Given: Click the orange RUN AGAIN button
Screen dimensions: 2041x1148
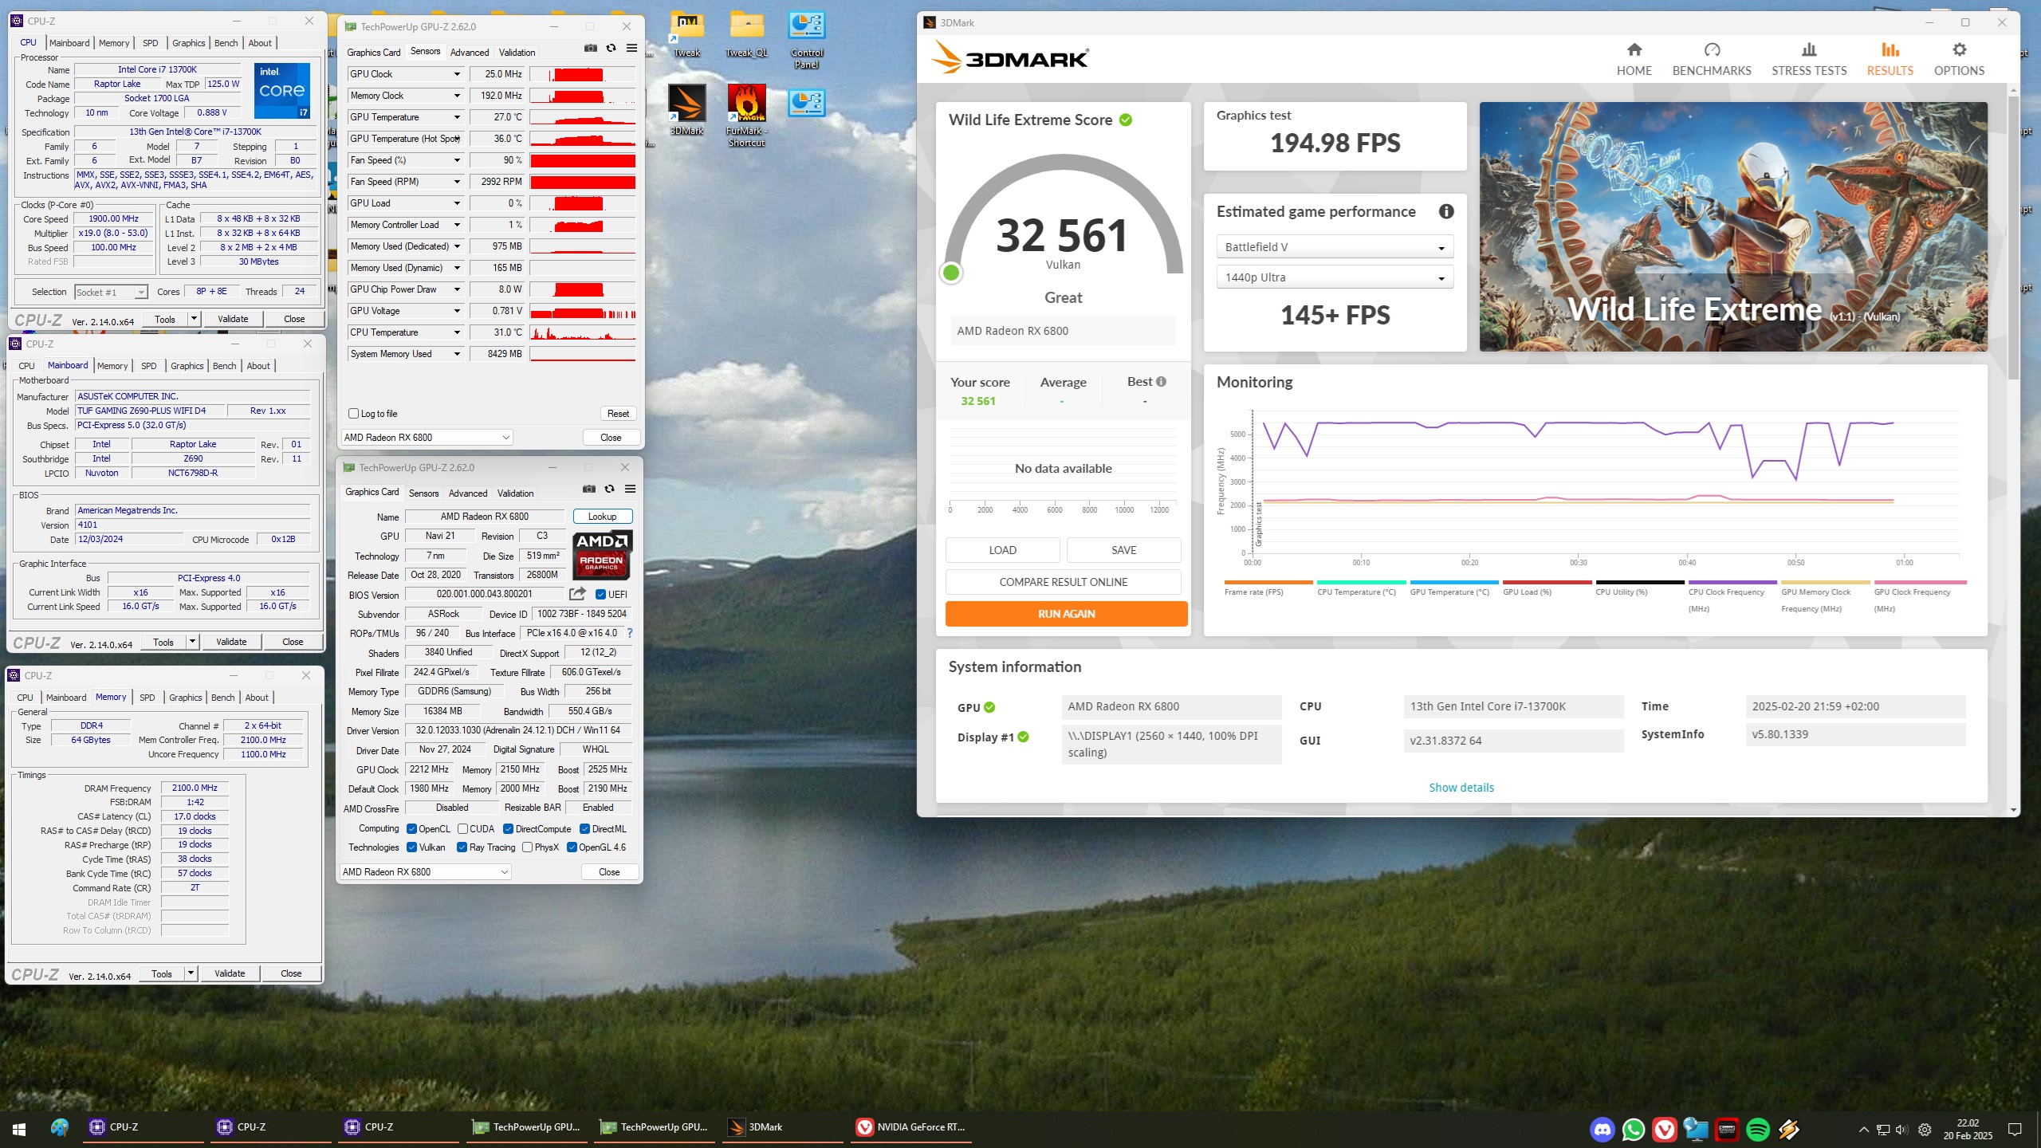Looking at the screenshot, I should (x=1066, y=614).
